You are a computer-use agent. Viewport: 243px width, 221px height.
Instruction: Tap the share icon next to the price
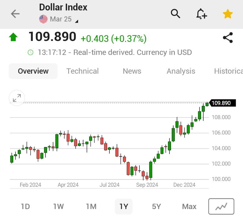228,37
